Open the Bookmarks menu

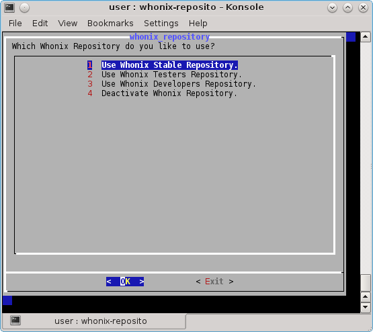point(110,24)
